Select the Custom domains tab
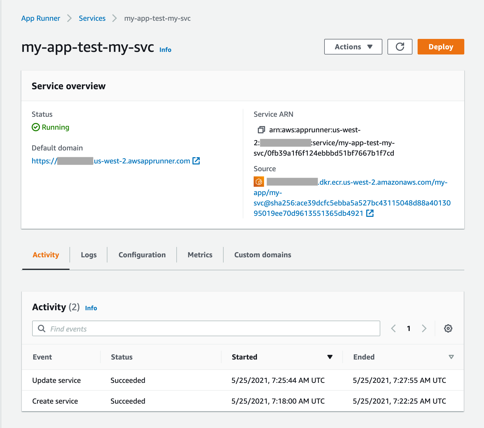 point(262,255)
